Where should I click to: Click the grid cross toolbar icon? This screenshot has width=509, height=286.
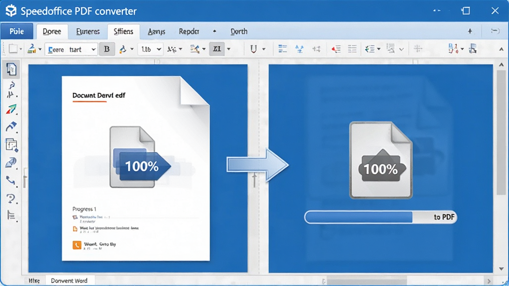[418, 49]
